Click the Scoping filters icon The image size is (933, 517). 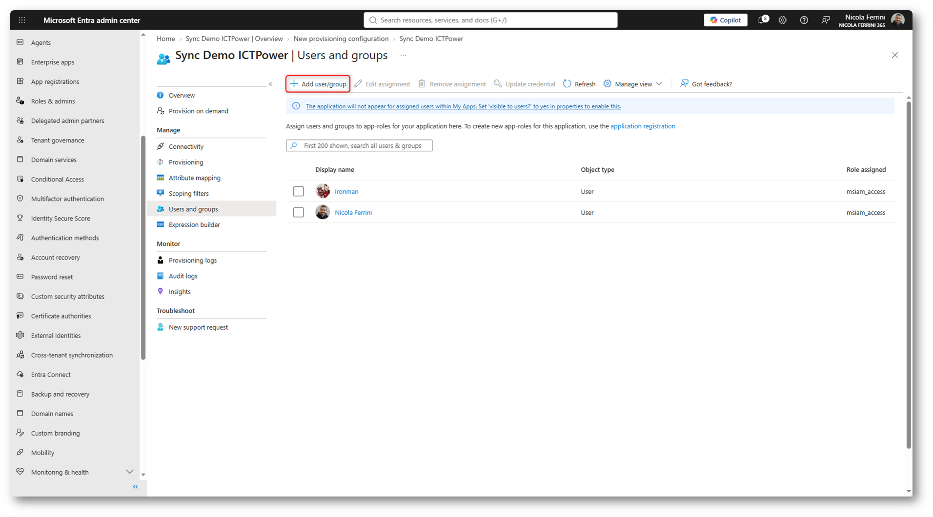pyautogui.click(x=161, y=193)
